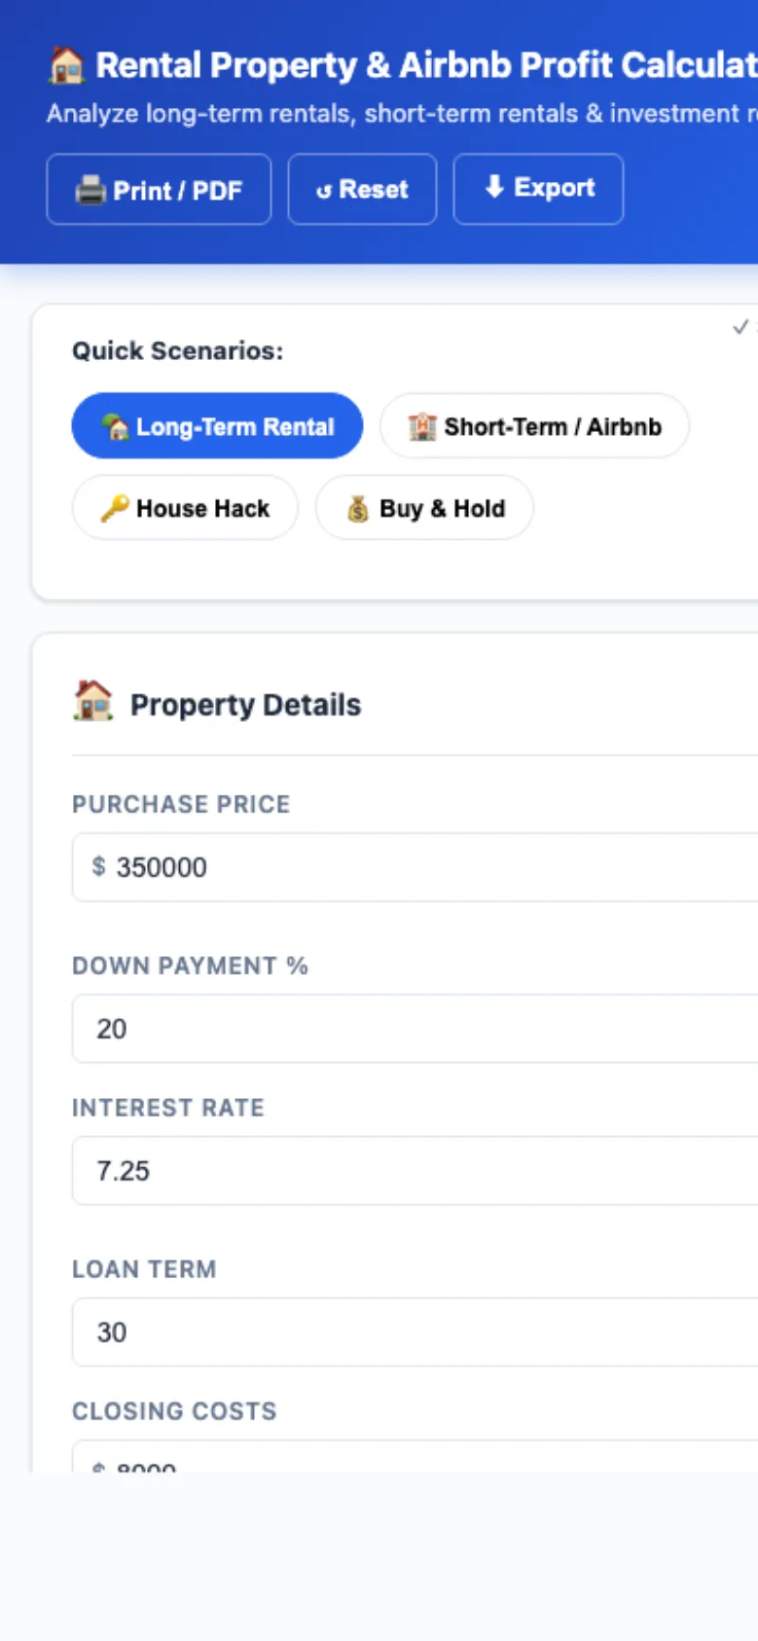Image resolution: width=758 pixels, height=1641 pixels.
Task: Click the Quick Scenarios label
Action: click(177, 351)
